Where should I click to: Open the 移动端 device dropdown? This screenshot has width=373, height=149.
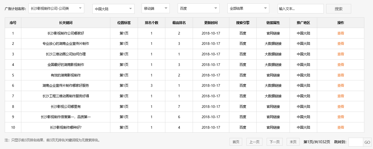(156, 8)
